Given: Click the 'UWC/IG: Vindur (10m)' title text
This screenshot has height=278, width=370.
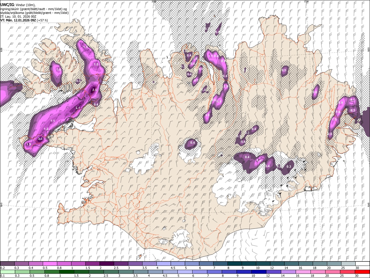Looking at the screenshot, I should pyautogui.click(x=18, y=5).
